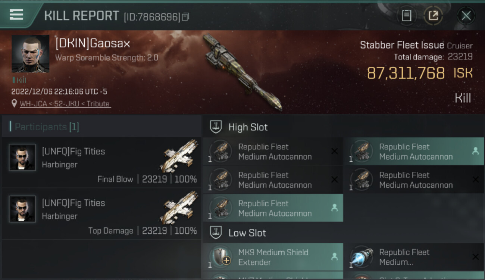Select the Stabber Fleet Issue ship image
485x280 pixels.
click(x=242, y=72)
